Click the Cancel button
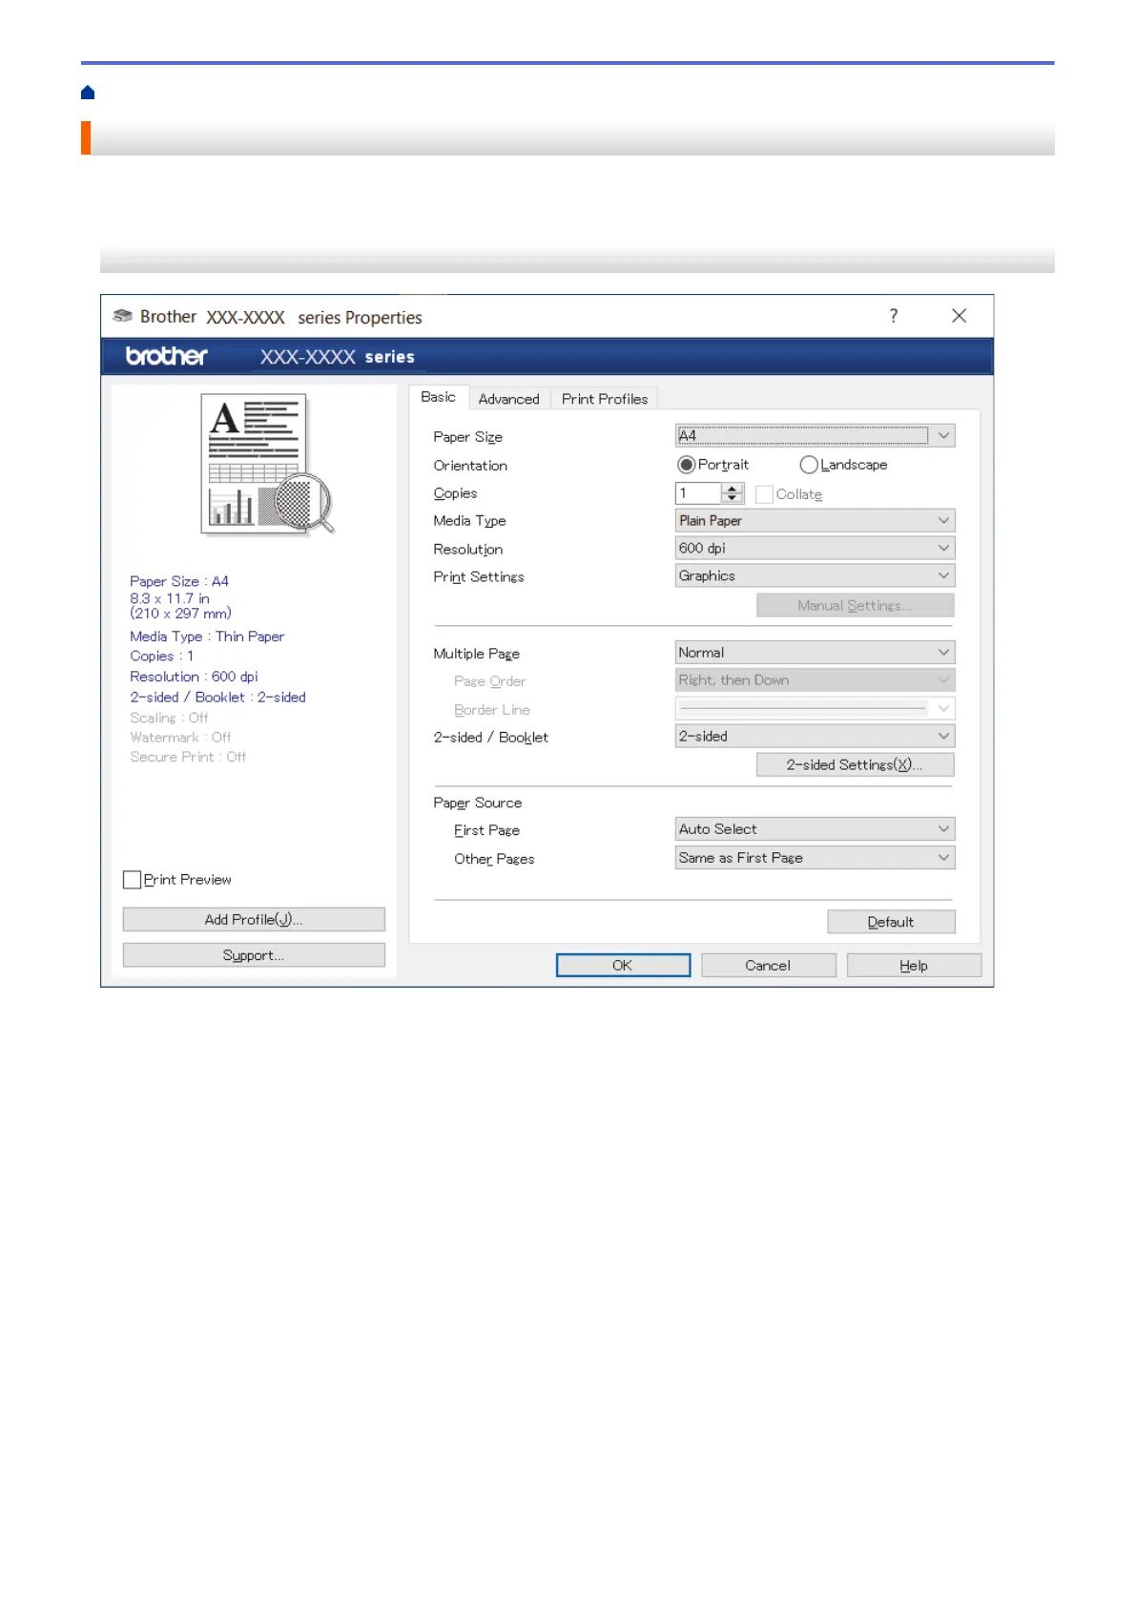Viewport: 1136px width, 1607px height. coord(768,966)
